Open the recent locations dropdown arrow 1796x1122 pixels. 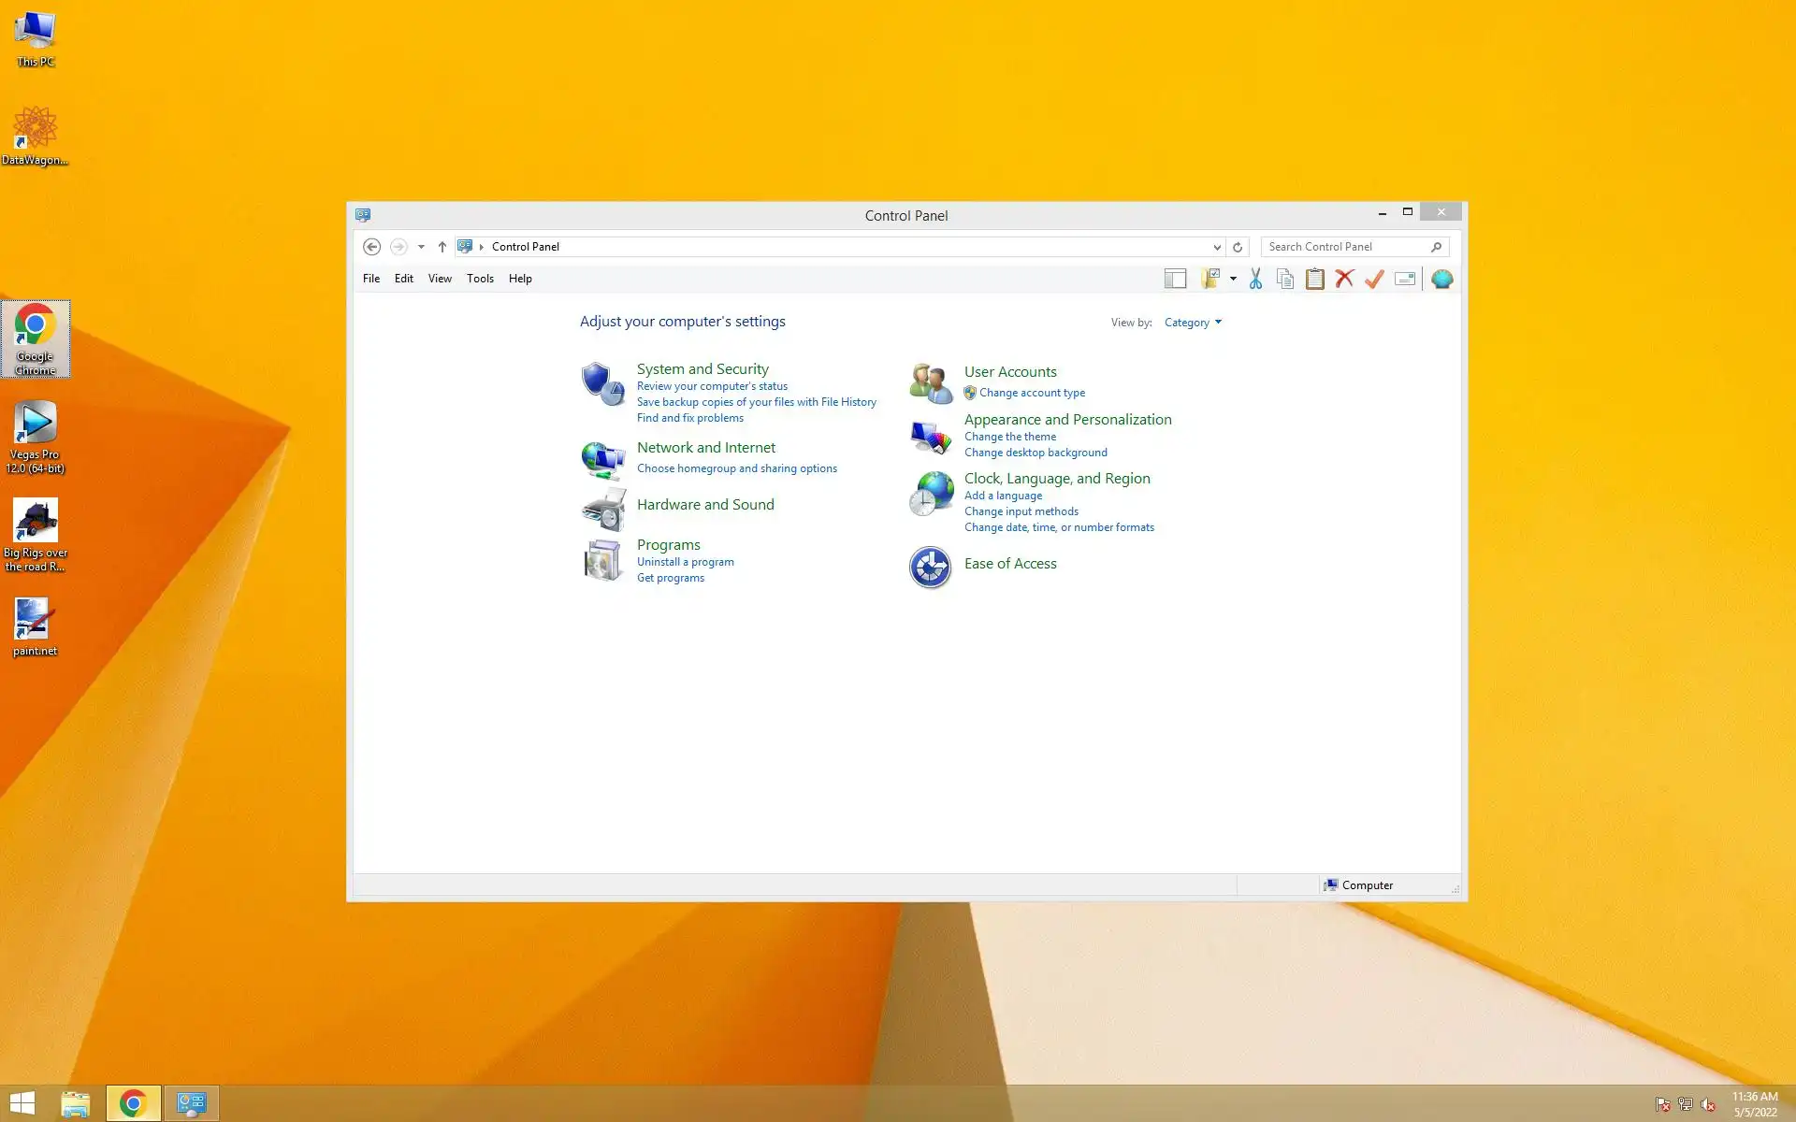(x=421, y=247)
